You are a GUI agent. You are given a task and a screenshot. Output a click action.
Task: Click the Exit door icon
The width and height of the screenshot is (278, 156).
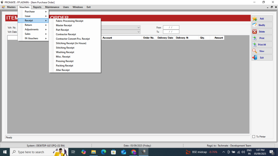(x=255, y=58)
